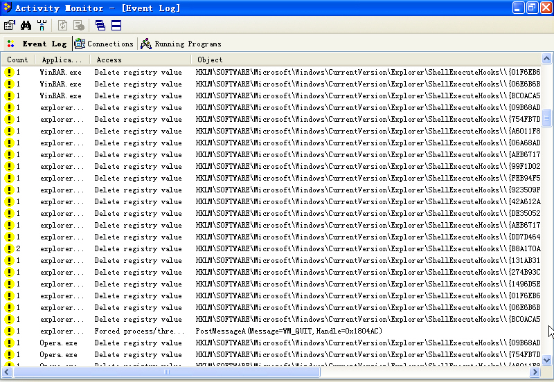The height and width of the screenshot is (382, 554).
Task: Switch to the Connections tab
Action: pyautogui.click(x=104, y=44)
